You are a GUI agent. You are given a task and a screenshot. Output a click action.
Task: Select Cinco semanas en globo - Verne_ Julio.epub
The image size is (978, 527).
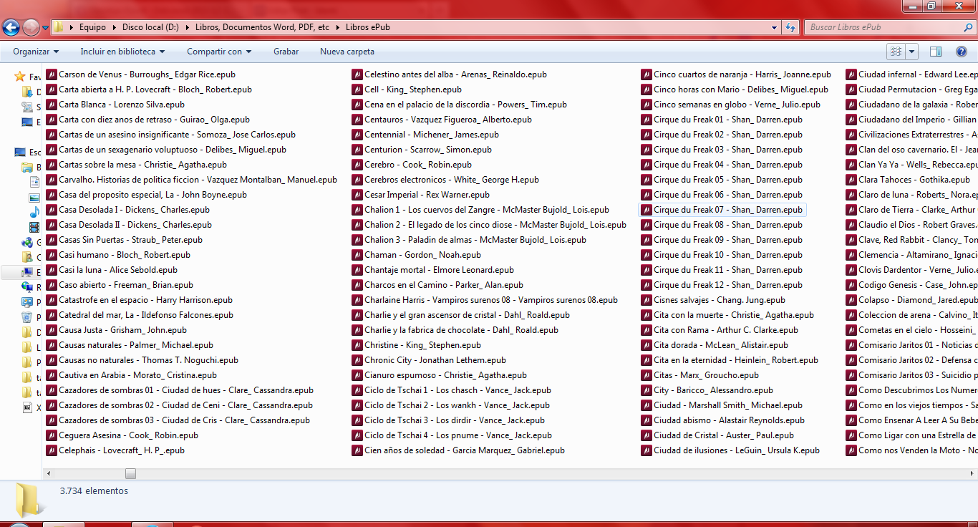731,105
